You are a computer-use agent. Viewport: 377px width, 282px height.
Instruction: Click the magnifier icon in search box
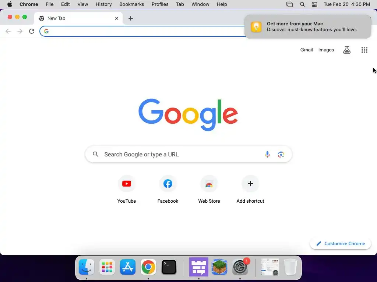pyautogui.click(x=95, y=154)
